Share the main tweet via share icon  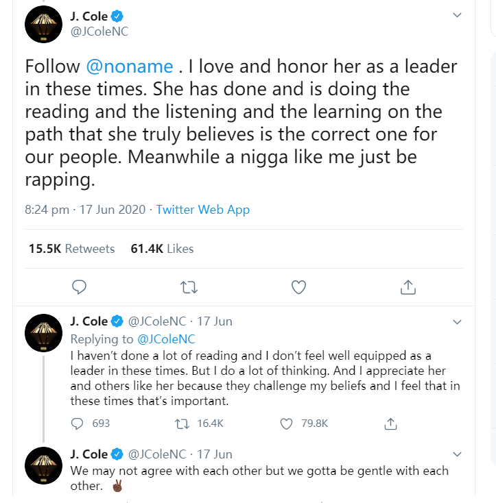408,287
